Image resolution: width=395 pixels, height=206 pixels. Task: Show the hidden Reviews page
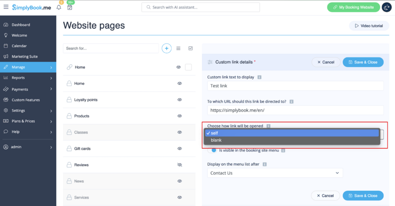[180, 165]
